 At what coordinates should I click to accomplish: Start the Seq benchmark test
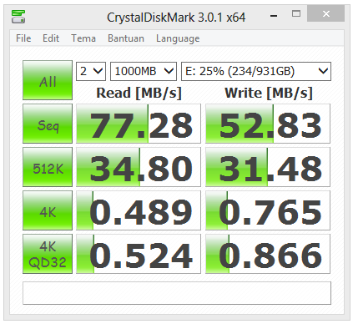[48, 124]
